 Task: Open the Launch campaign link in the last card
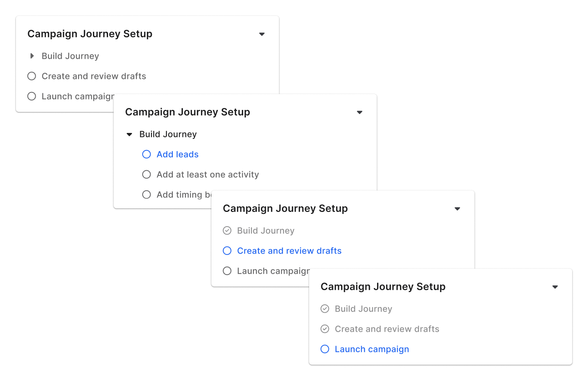pos(372,349)
